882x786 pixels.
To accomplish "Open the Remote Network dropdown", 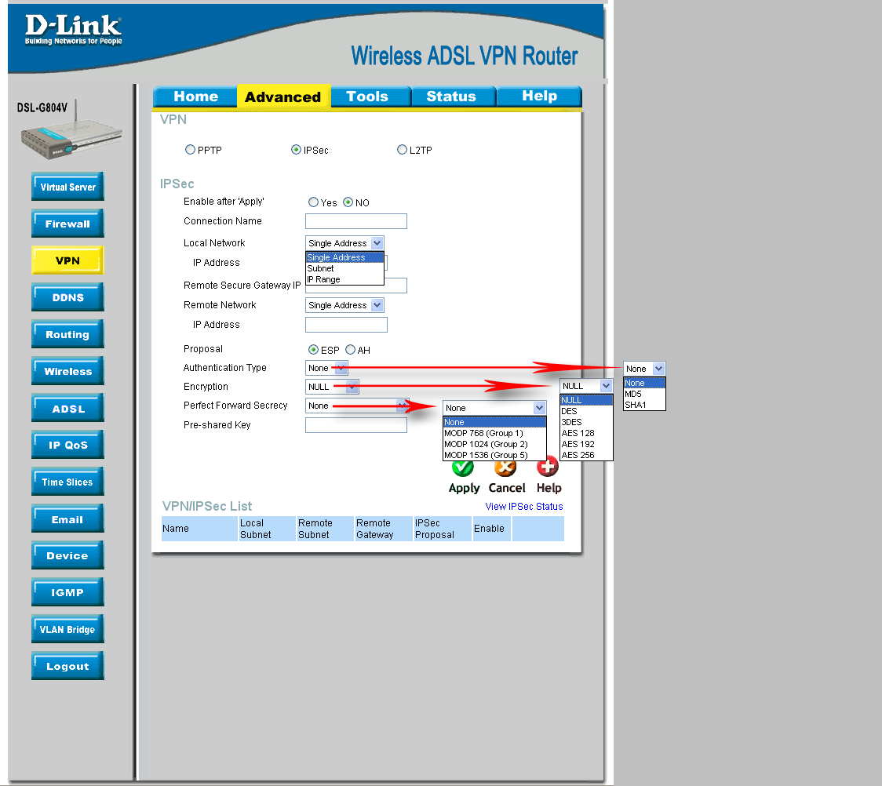I will pyautogui.click(x=344, y=304).
